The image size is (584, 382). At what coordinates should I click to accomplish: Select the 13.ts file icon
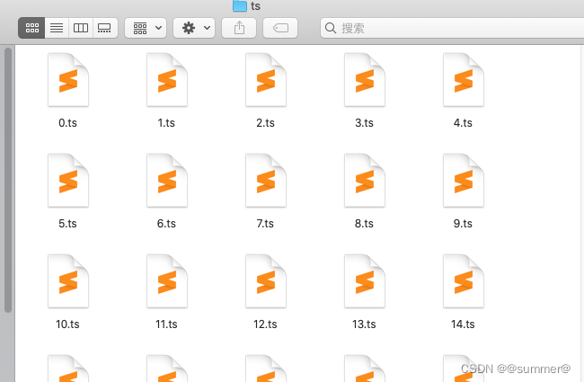[x=365, y=281]
